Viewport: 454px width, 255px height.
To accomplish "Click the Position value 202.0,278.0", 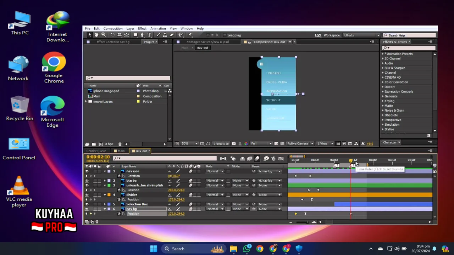I will pyautogui.click(x=176, y=190).
